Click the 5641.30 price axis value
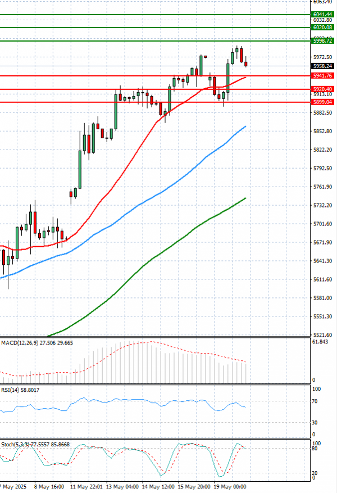 tap(322, 261)
